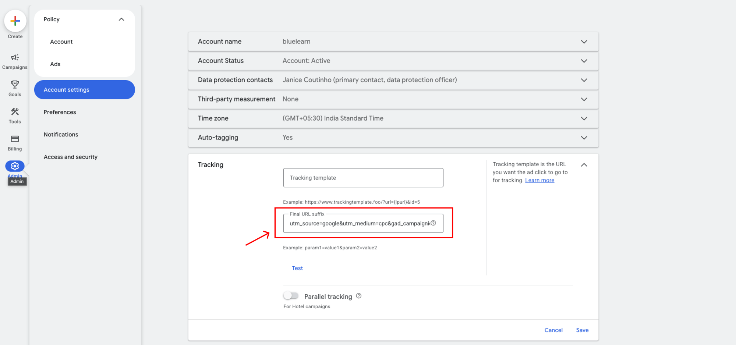Click the Tracking section heading
736x345 pixels.
(x=210, y=165)
